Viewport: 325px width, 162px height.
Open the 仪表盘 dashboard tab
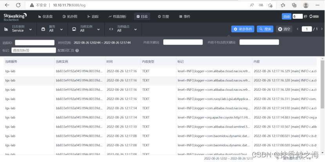(45, 16)
